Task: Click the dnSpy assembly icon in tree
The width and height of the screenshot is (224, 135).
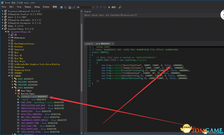Action: pos(6,26)
